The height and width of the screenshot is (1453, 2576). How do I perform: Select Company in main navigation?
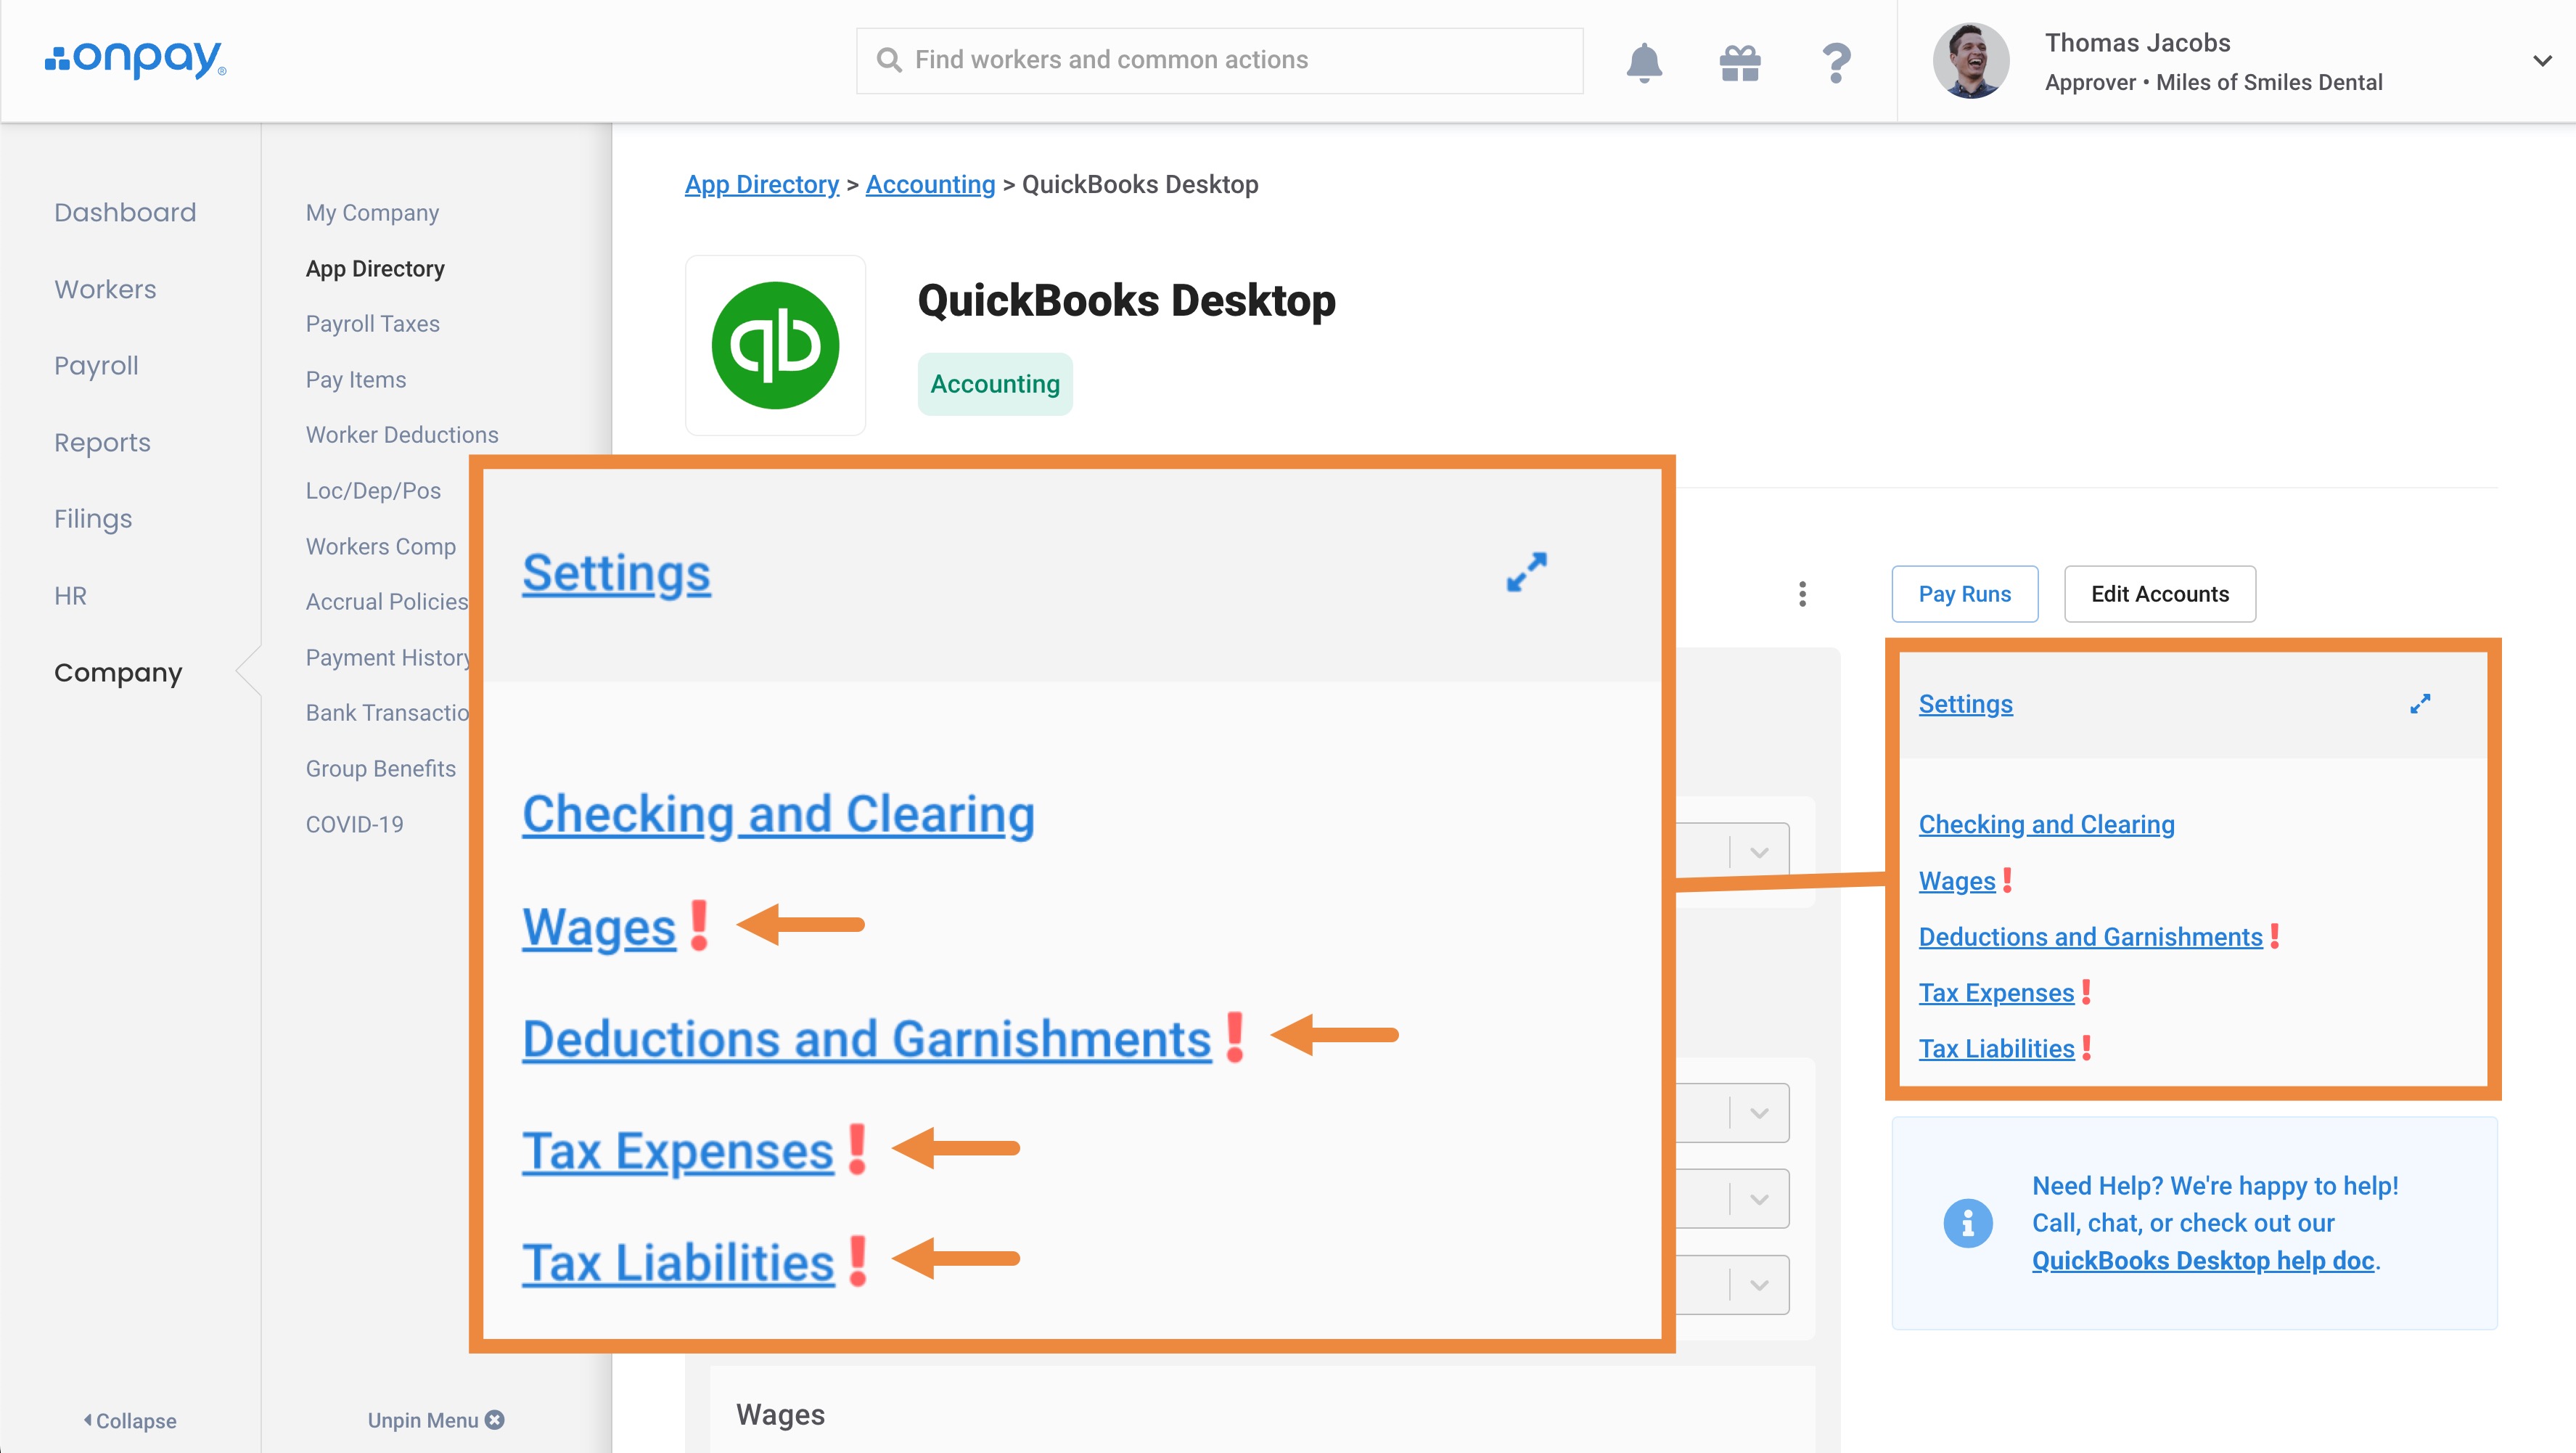pos(118,672)
